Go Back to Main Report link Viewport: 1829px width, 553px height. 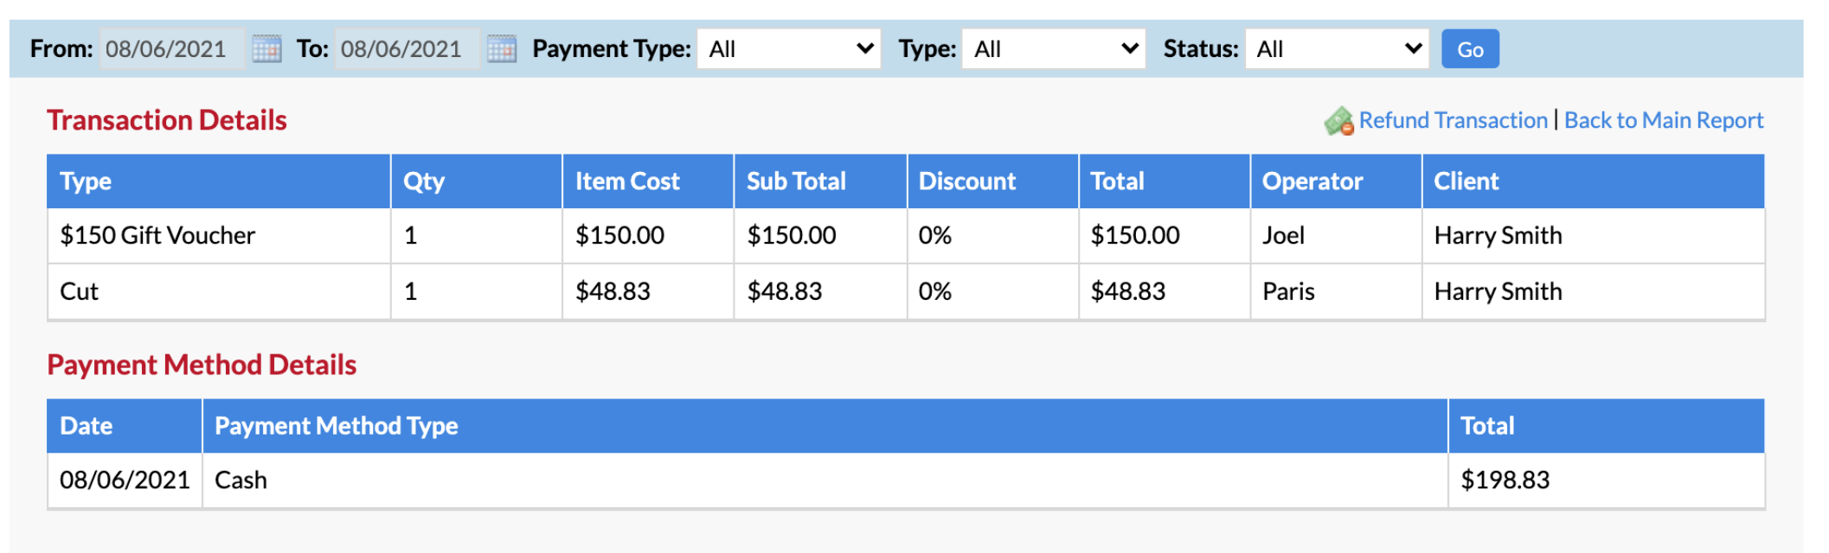tap(1663, 120)
